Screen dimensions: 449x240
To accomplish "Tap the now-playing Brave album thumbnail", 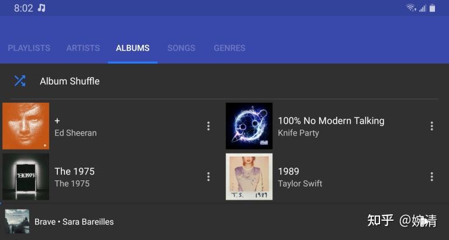I will coord(17,221).
